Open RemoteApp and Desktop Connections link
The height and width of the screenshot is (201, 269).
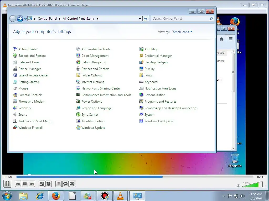[x=171, y=108]
